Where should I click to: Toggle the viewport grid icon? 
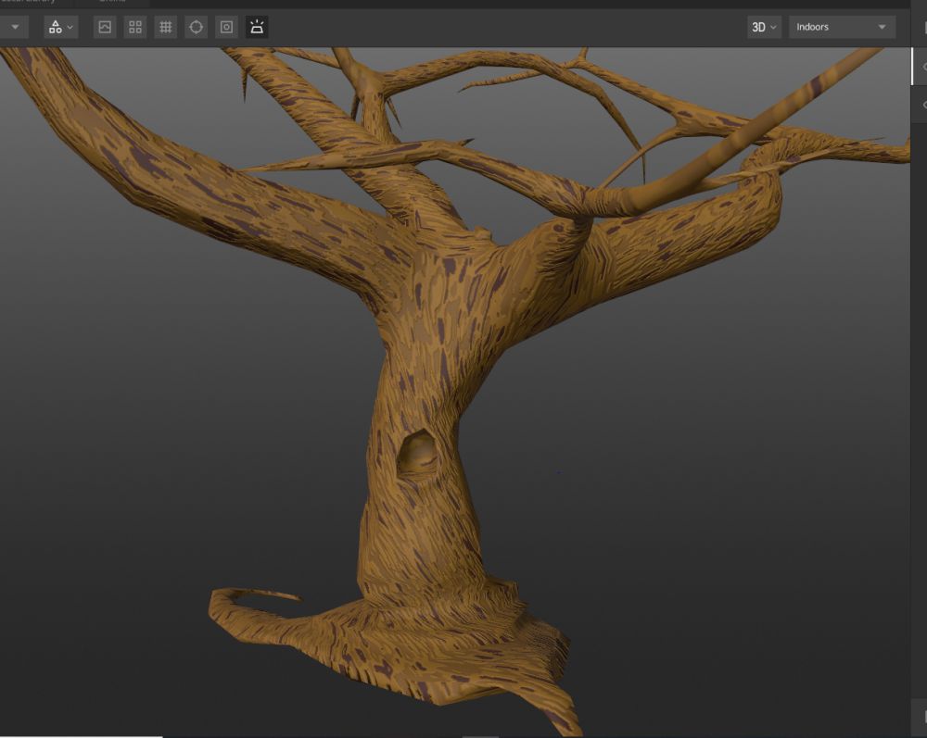[166, 27]
